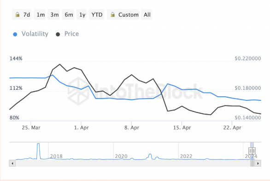Click the IntoTheBlock watermark logo
The height and width of the screenshot is (181, 270).
78,91
